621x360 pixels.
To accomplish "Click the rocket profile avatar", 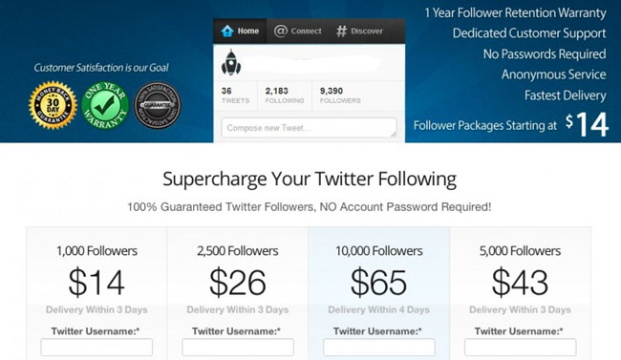I will pyautogui.click(x=231, y=63).
